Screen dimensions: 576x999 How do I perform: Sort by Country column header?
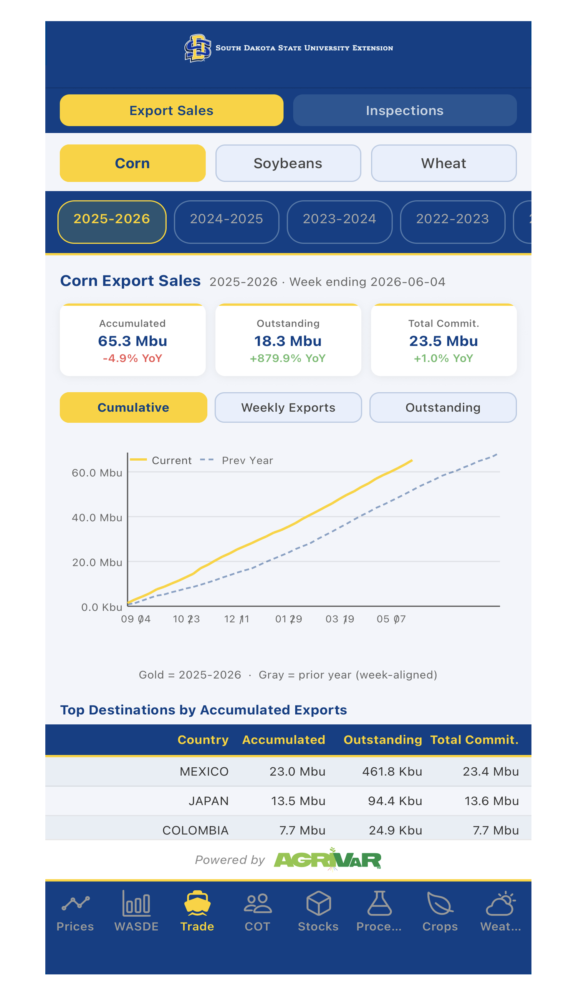(203, 740)
